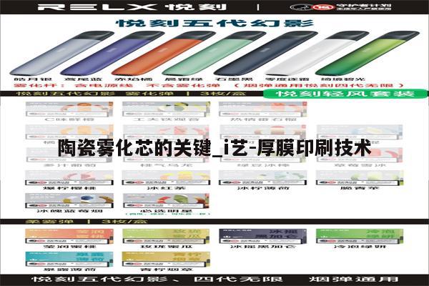This screenshot has height=286, width=429.
Task: Click the 冷泡绿妍 green pod box
Action: (x=349, y=236)
